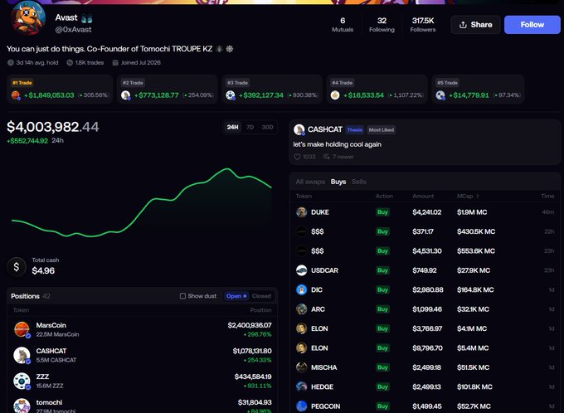Image resolution: width=564 pixels, height=413 pixels.
Task: Open the MISCHA token icon
Action: [x=301, y=367]
